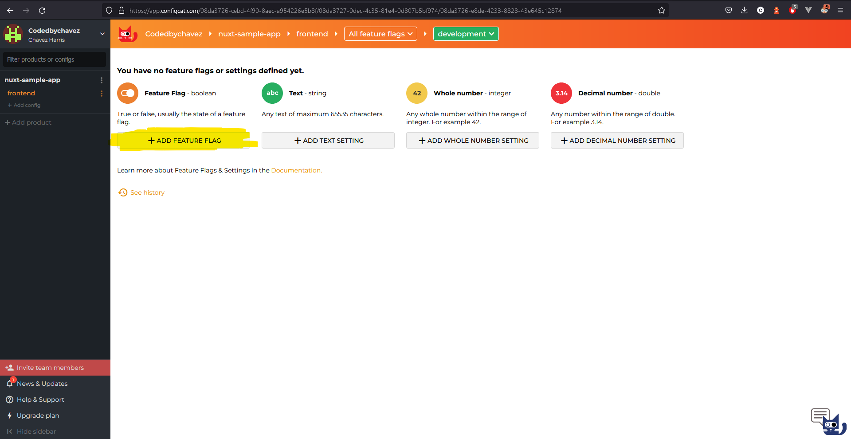Click the ConfigCat cat logo in the navbar

point(127,34)
